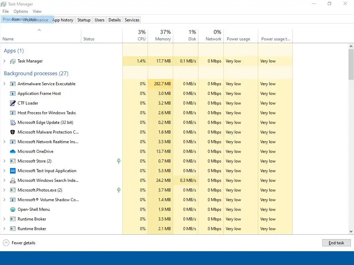Expand the Task Manager app row
This screenshot has height=265, width=354.
pyautogui.click(x=4, y=61)
